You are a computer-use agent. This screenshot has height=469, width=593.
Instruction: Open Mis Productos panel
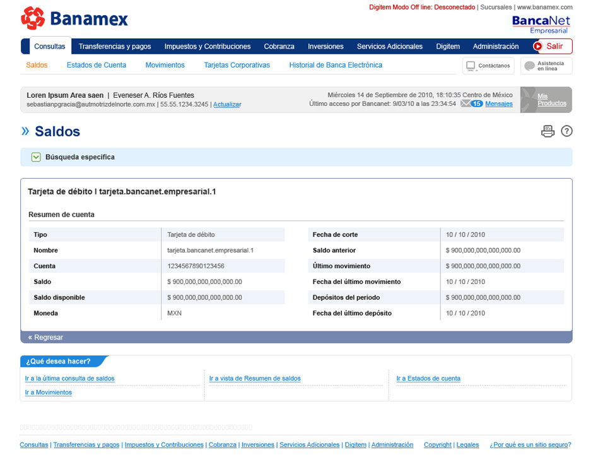pos(546,100)
